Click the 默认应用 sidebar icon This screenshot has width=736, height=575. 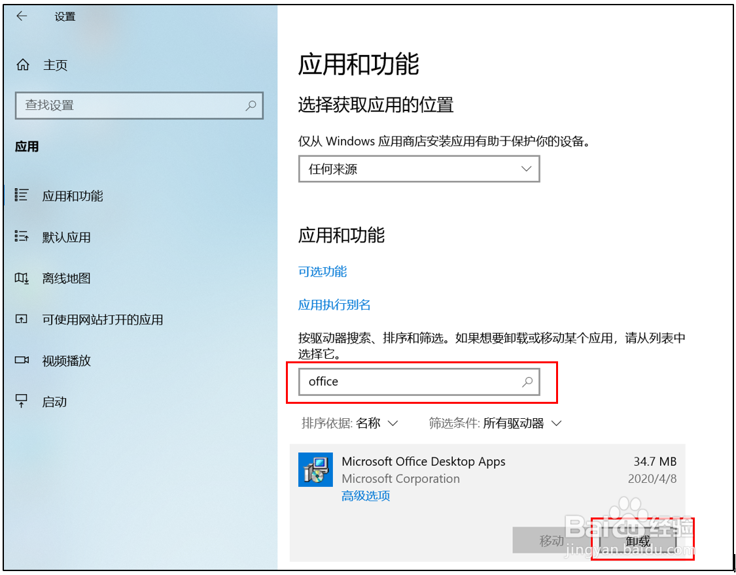click(22, 236)
